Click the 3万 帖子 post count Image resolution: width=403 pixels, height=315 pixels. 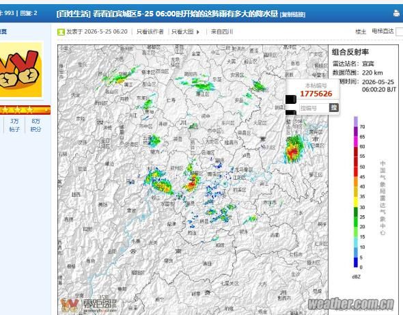(x=14, y=125)
